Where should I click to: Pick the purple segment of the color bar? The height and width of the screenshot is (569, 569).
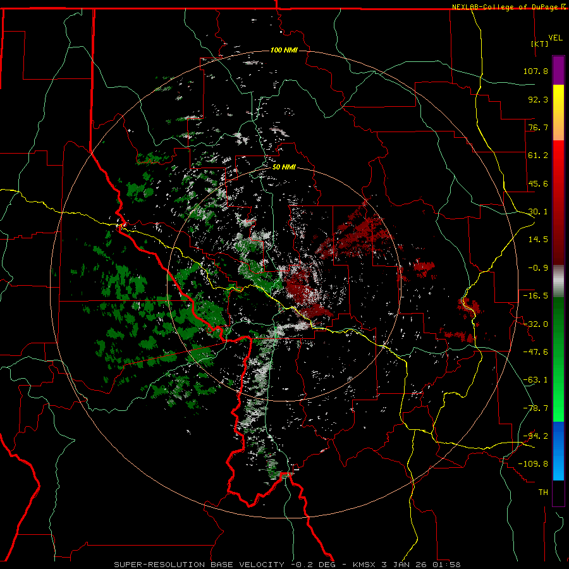tap(558, 70)
